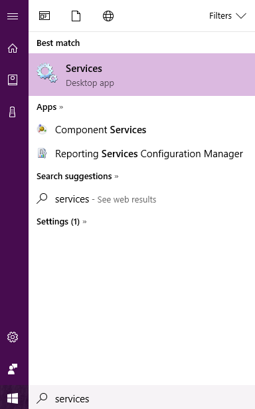Expand the Apps results category
This screenshot has width=255, height=409.
(50, 107)
